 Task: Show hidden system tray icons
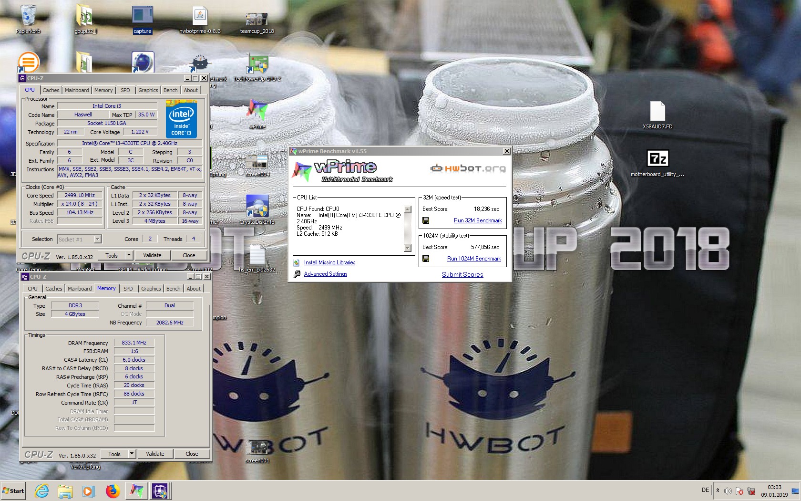coord(718,491)
